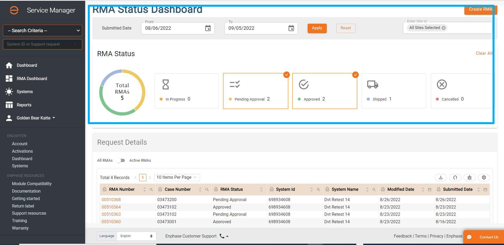This screenshot has height=245, width=504.
Task: Go to the next page arrow
Action: pyautogui.click(x=150, y=178)
